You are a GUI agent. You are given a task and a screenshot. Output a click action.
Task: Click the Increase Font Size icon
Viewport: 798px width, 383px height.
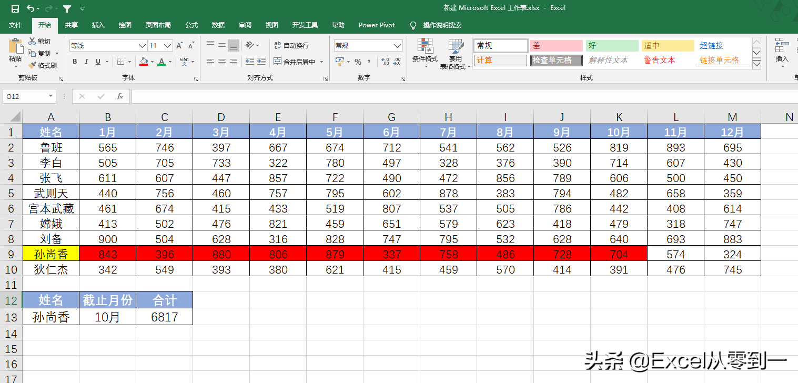click(180, 46)
